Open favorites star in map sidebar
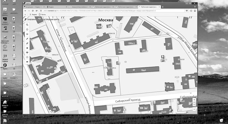Image resolution: width=228 pixels, height=124 pixels. (x=27, y=48)
